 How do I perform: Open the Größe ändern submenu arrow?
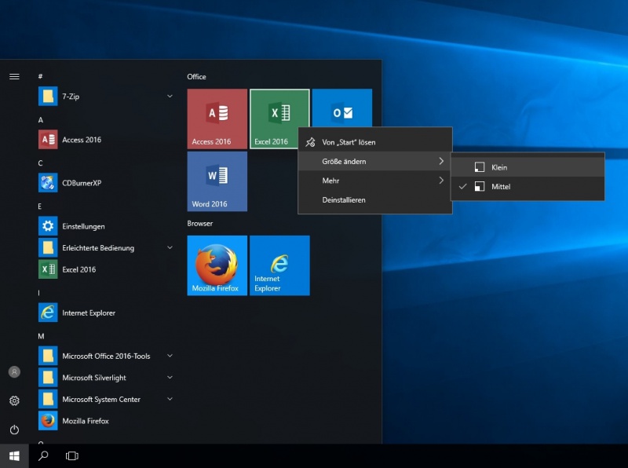click(x=441, y=161)
